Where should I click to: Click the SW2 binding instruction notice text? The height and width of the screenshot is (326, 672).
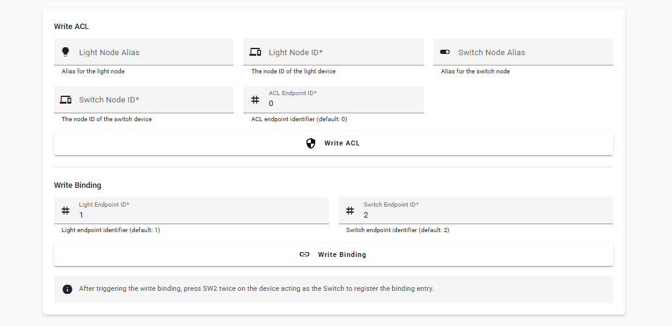[x=256, y=289]
